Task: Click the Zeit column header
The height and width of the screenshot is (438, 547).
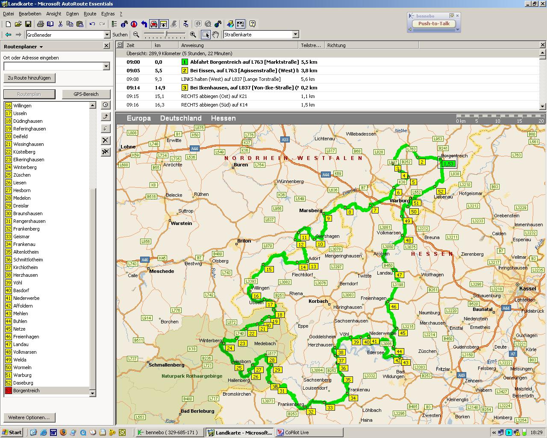Action: 138,45
